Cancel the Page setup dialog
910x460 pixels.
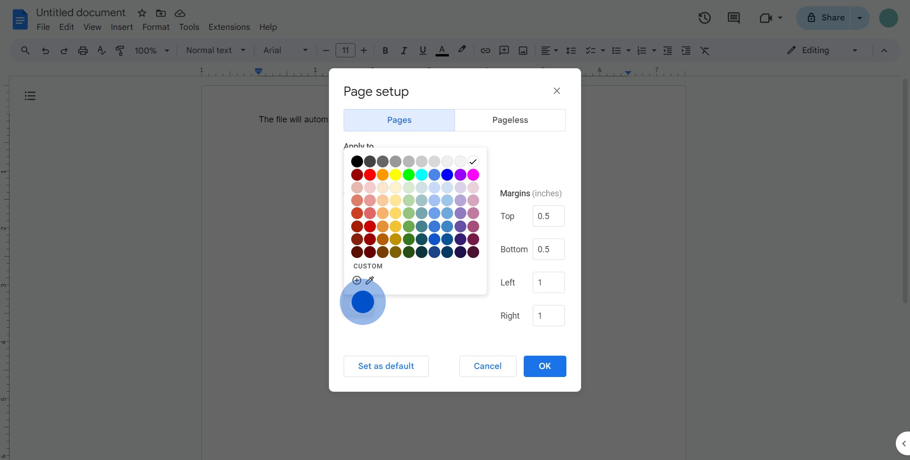coord(488,366)
